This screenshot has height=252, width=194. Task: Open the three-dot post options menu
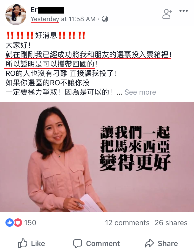(184, 11)
